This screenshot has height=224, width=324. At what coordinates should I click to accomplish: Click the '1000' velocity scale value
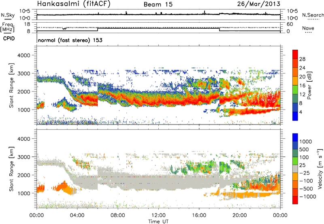pos(306,142)
